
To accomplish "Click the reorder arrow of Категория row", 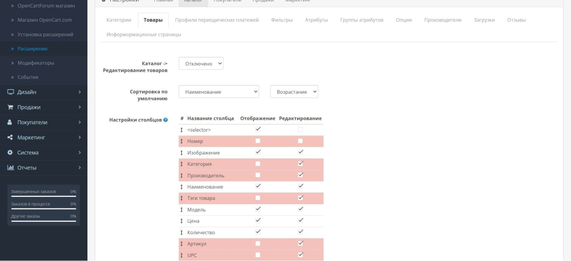I will pos(182,164).
